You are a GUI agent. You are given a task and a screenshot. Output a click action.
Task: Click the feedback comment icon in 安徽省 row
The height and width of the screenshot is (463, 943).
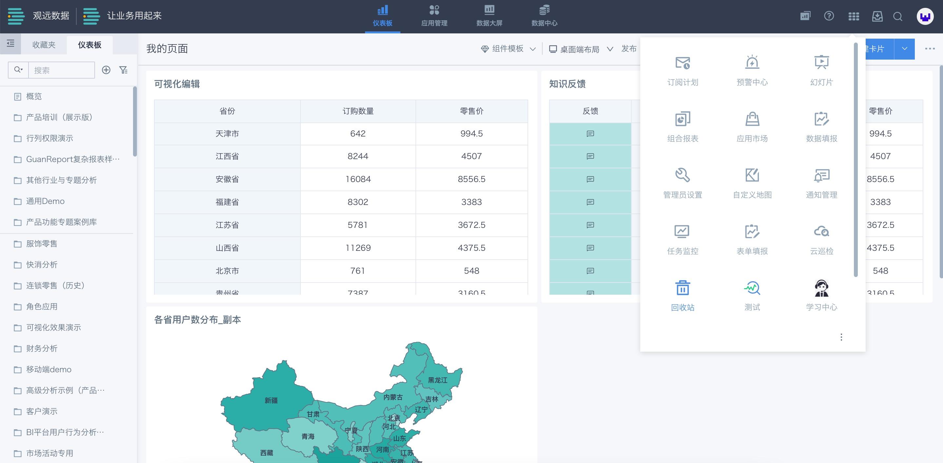point(590,179)
